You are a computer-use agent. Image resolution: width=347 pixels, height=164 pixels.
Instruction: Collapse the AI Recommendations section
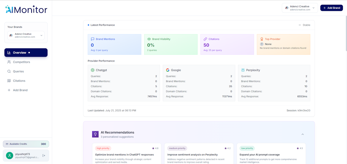tap(303, 134)
